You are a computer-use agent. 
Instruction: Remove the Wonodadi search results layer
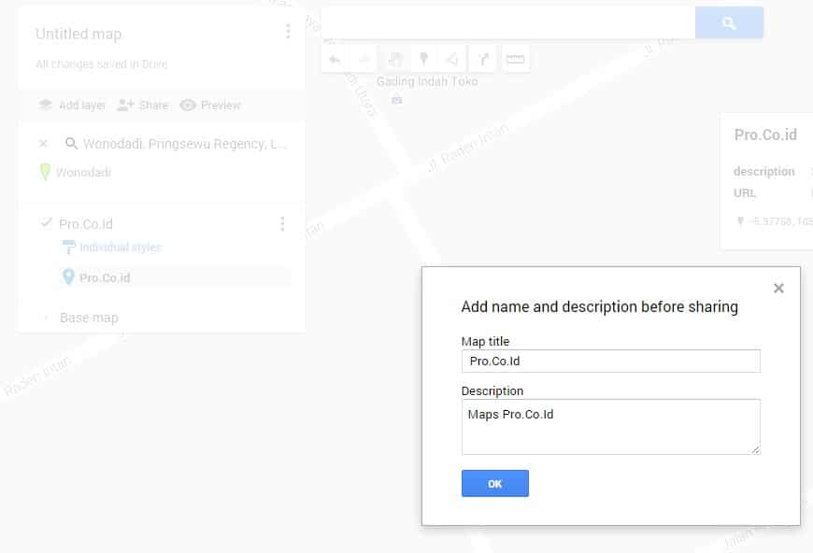point(44,143)
